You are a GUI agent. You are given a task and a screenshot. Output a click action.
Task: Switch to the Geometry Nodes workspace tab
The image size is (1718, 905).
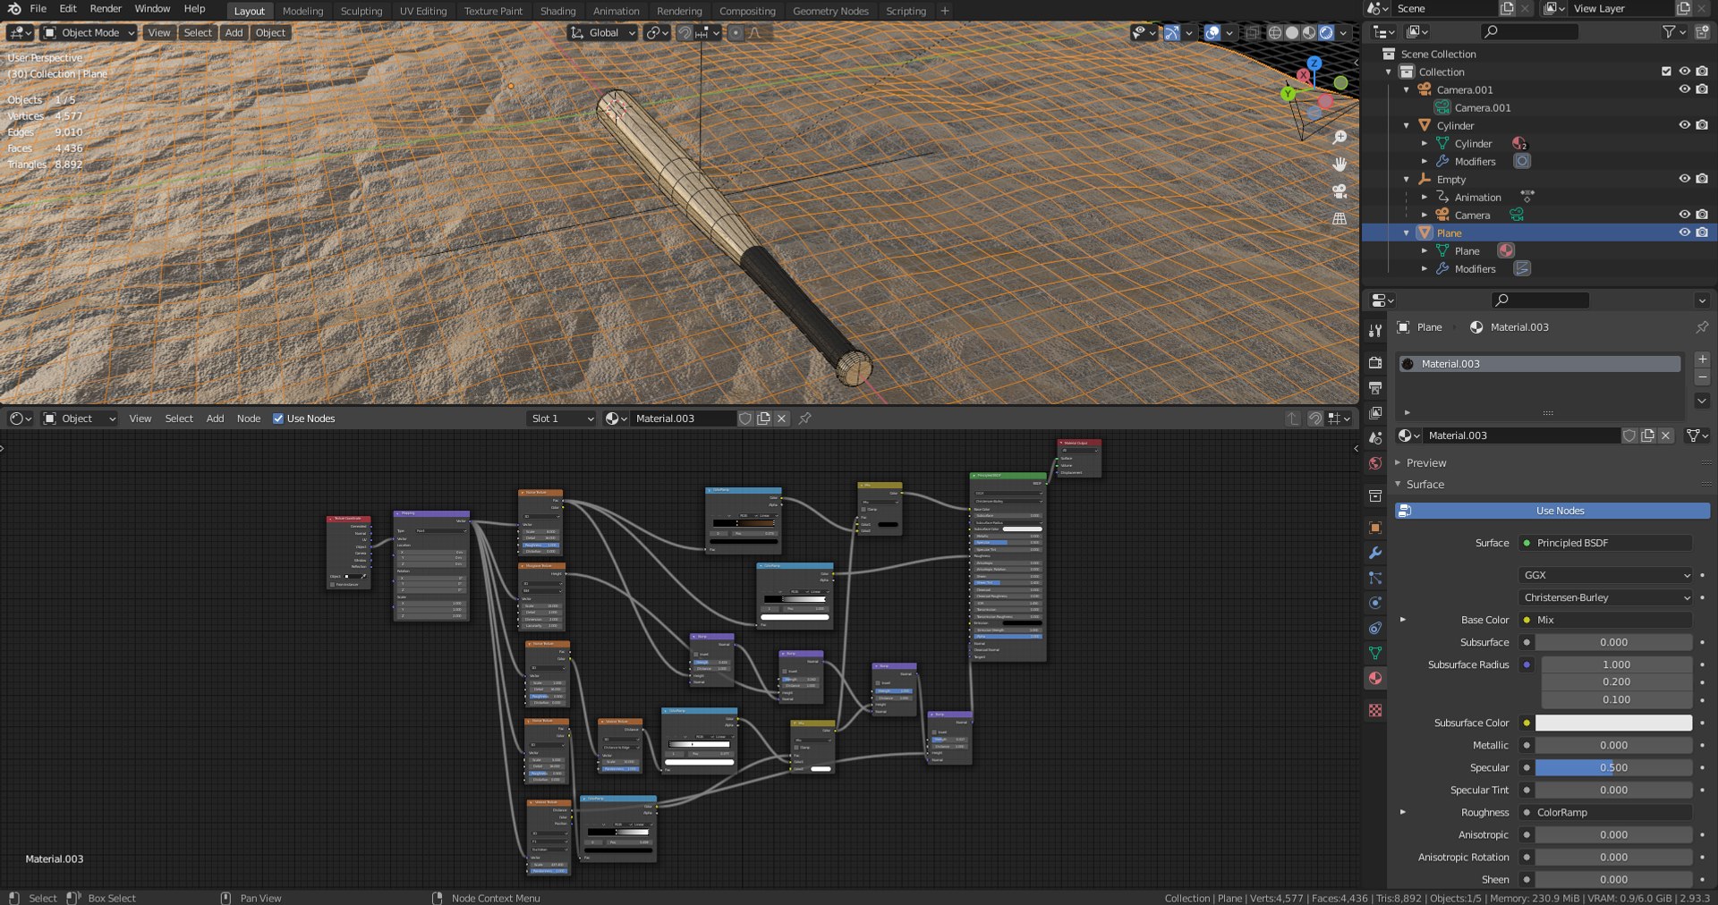click(x=830, y=11)
